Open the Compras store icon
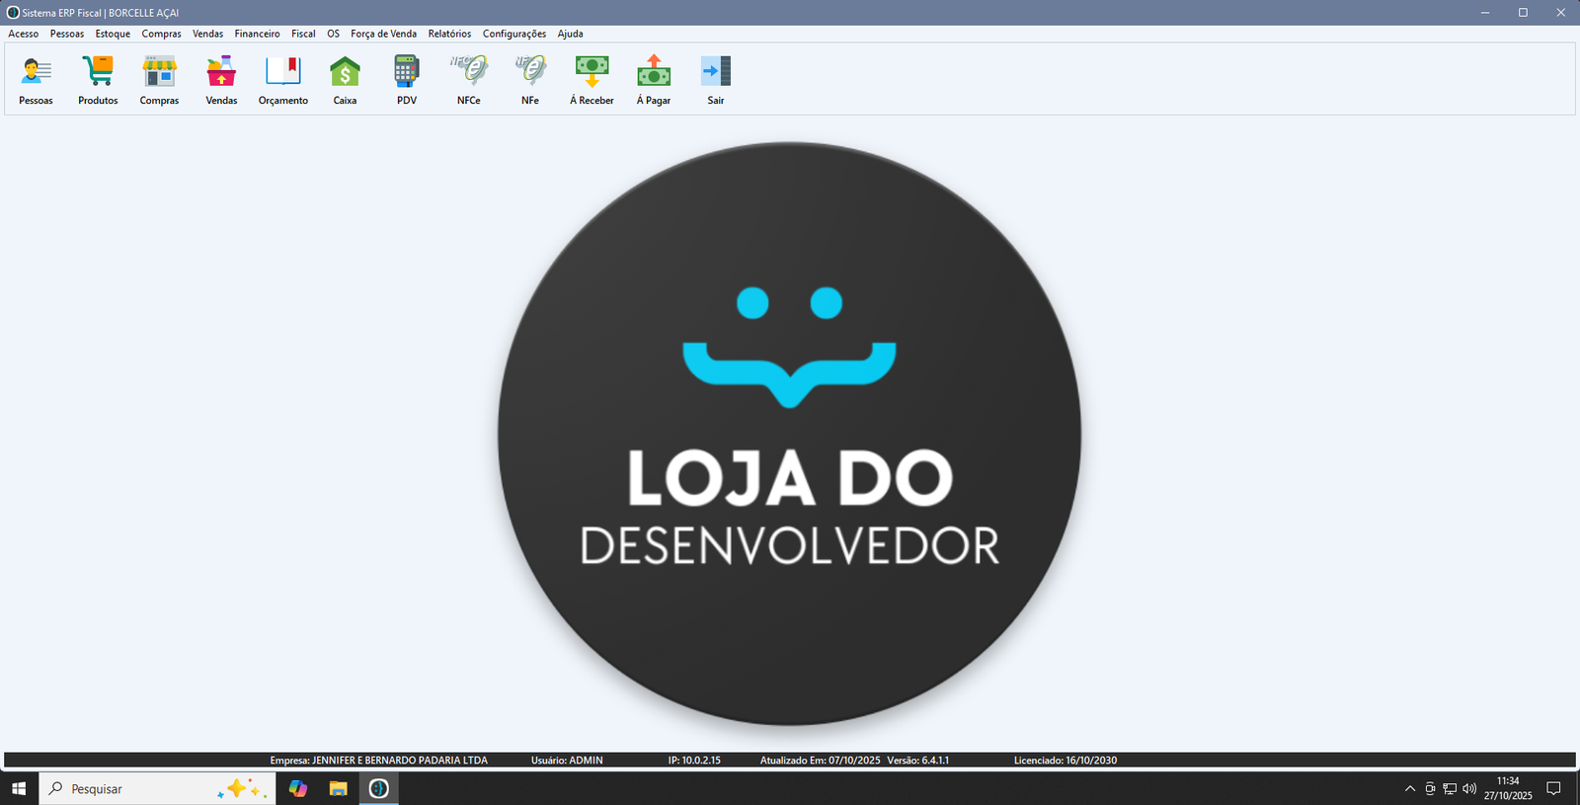The height and width of the screenshot is (805, 1580). 159,72
